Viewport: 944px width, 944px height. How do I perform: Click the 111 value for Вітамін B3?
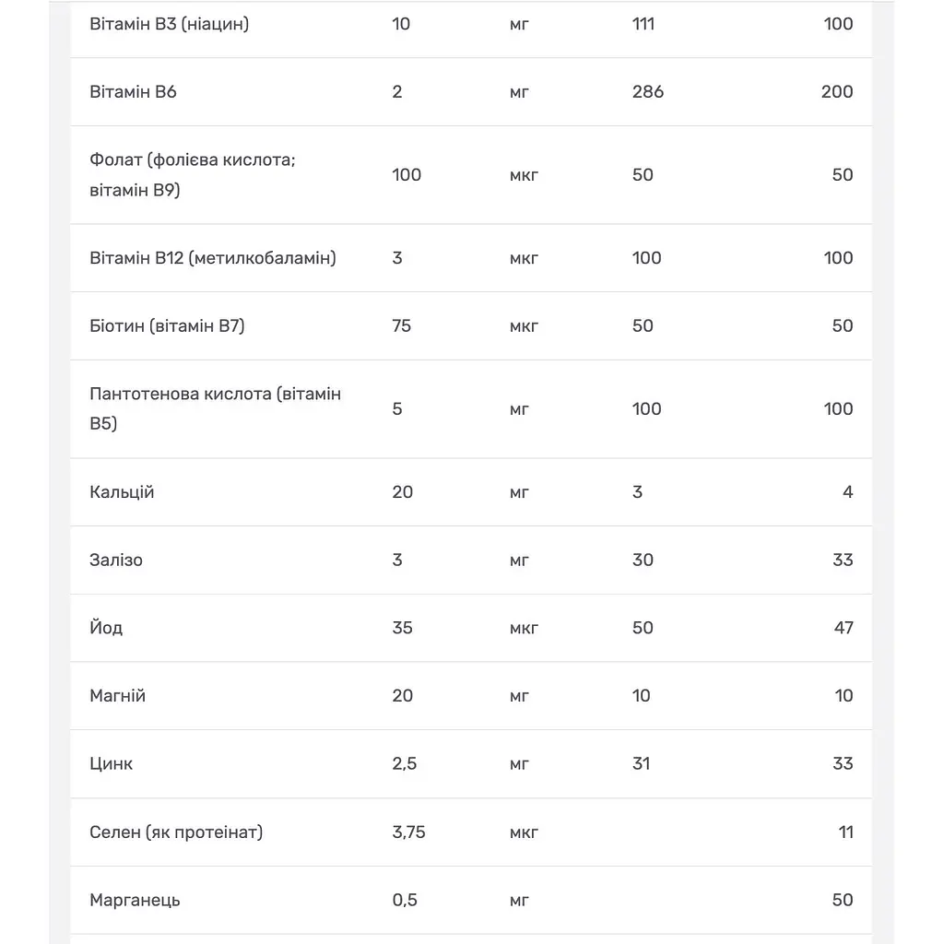(643, 24)
